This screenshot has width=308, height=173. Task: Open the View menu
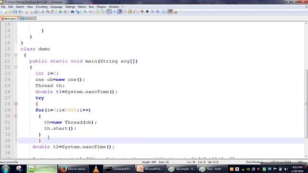click(30, 7)
